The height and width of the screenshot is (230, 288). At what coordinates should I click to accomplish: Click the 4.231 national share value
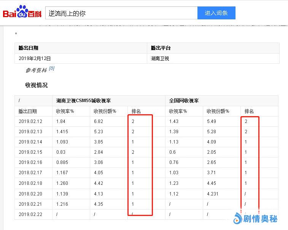pyautogui.click(x=213, y=194)
